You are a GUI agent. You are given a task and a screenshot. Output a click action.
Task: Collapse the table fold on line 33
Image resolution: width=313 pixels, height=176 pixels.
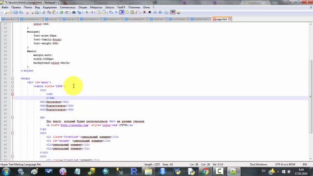[x=12, y=86]
